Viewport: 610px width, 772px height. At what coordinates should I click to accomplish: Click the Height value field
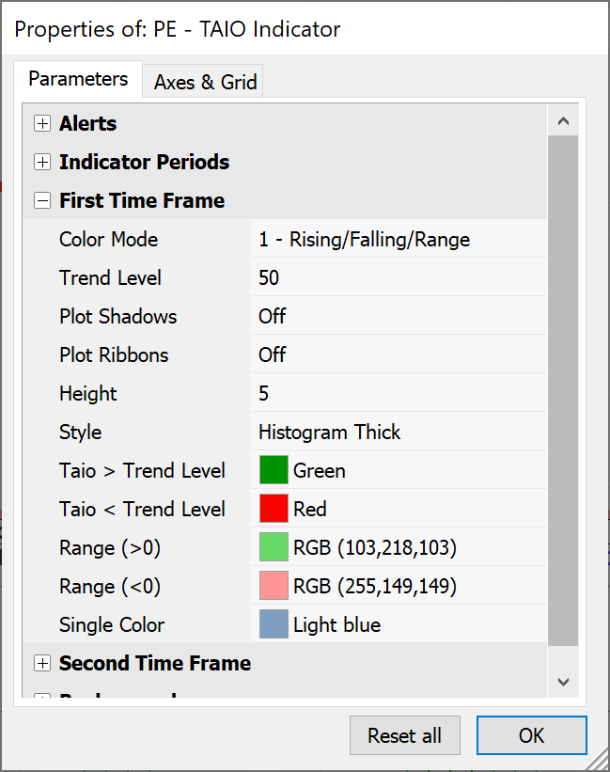(397, 393)
